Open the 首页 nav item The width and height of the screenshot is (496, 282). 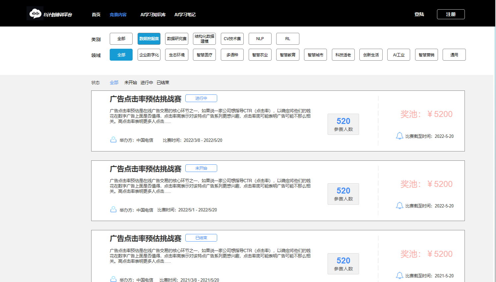[96, 15]
